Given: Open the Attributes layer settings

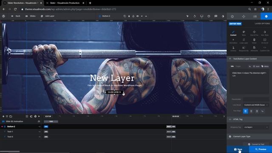Looking at the screenshot, I should click(x=254, y=49).
